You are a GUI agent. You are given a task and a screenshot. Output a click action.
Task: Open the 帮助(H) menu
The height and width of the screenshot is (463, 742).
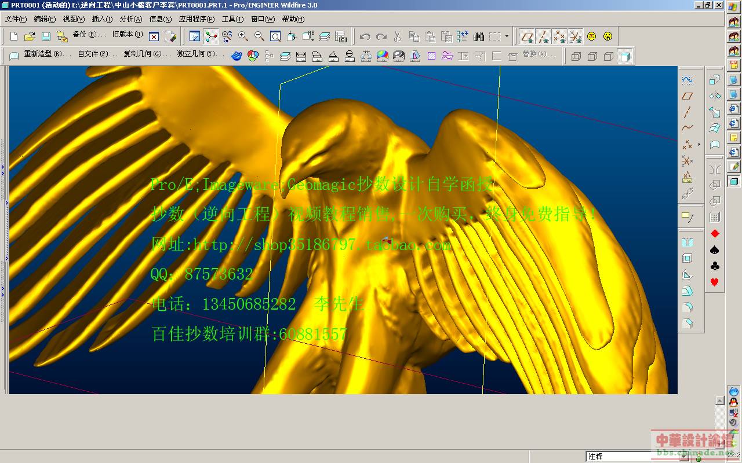tap(293, 19)
